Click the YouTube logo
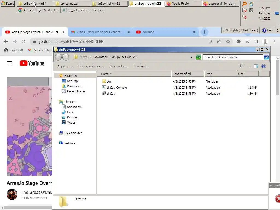The height and width of the screenshot is (210, 280). pyautogui.click(x=32, y=63)
